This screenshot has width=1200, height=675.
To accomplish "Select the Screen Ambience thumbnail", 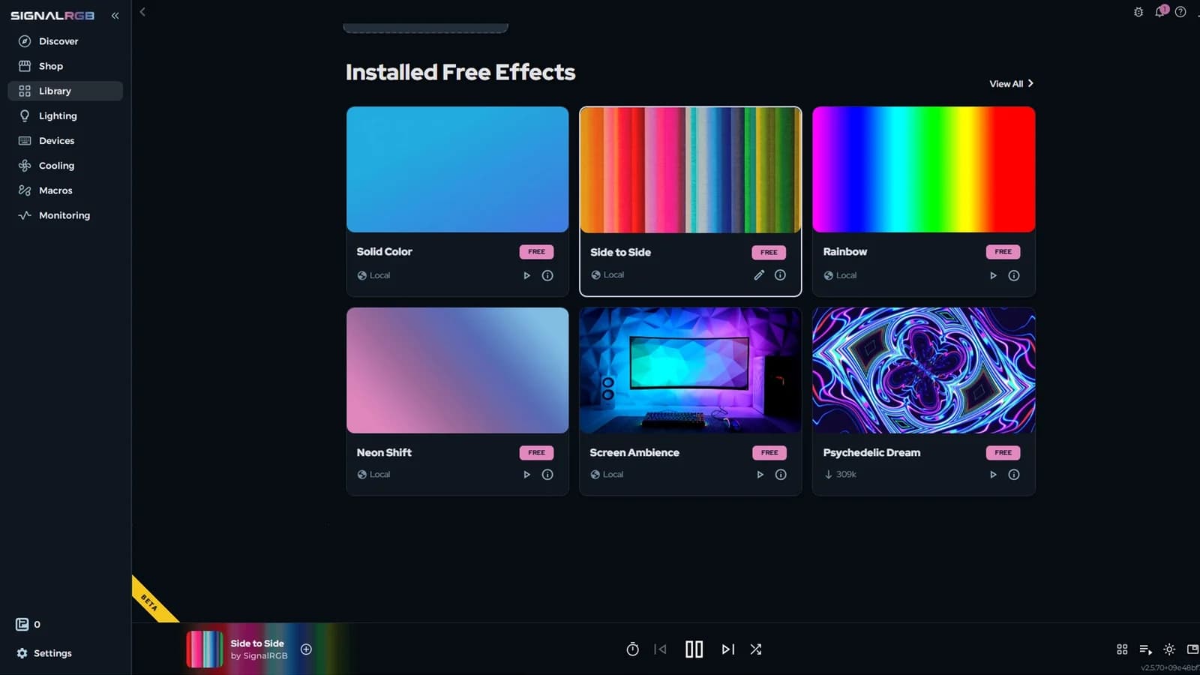I will pos(690,370).
